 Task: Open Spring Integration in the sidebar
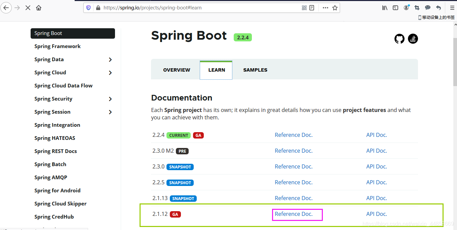tap(57, 125)
